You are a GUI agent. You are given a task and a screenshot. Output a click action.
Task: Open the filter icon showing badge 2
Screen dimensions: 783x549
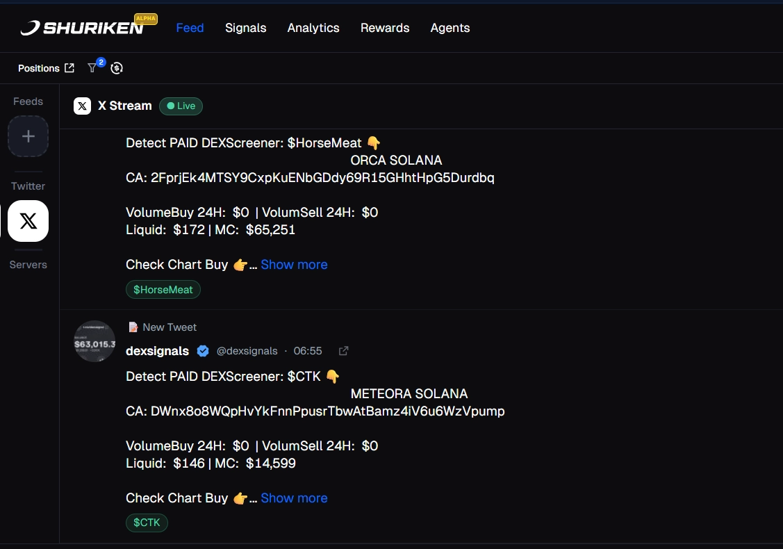pos(92,68)
